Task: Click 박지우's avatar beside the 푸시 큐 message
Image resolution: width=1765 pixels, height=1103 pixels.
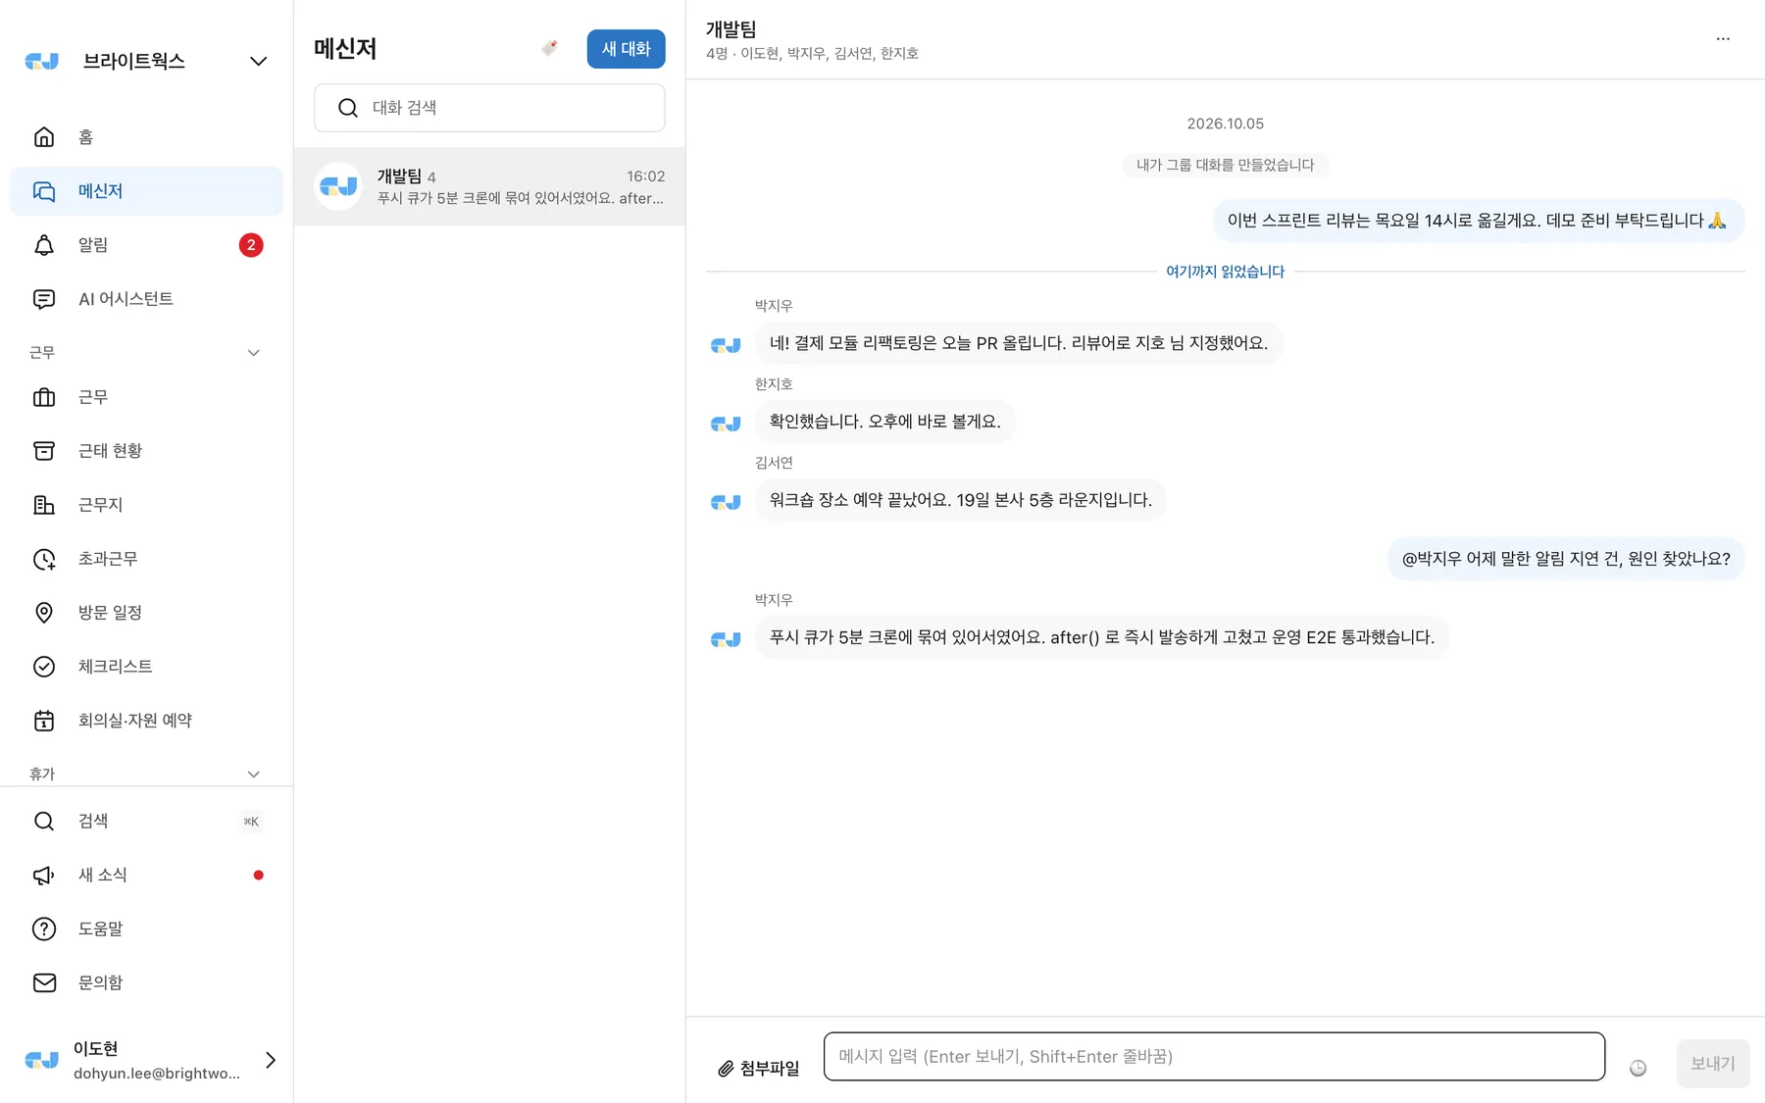Action: pyautogui.click(x=726, y=639)
